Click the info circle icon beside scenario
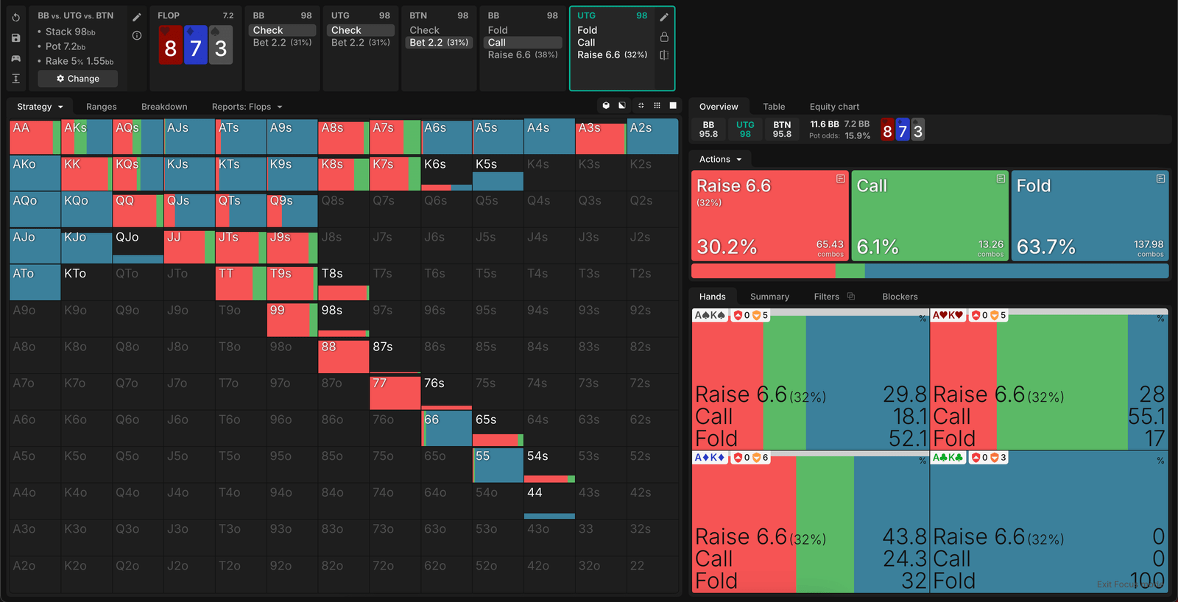 click(137, 35)
